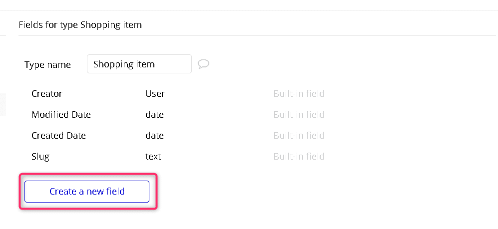This screenshot has height=229, width=498.
Task: Select the Created Date field name
Action: [58, 136]
